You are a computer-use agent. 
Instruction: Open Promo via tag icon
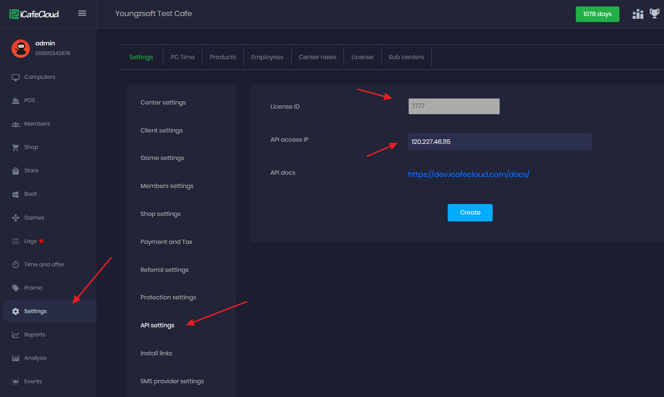coord(16,288)
